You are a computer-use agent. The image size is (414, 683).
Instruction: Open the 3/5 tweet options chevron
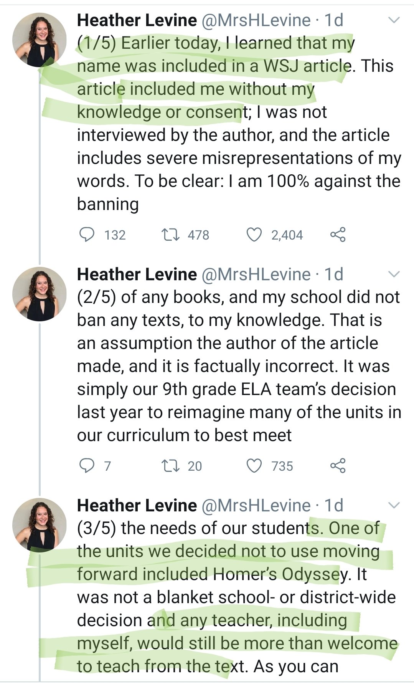coord(394,505)
